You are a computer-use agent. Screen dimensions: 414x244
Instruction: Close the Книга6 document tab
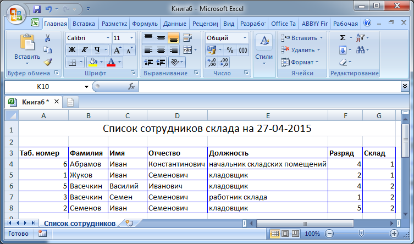(x=57, y=102)
